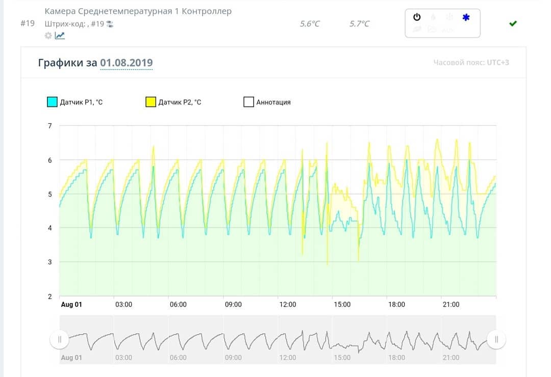Image resolution: width=551 pixels, height=377 pixels.
Task: Click the faded folder icon in status panel
Action: [x=432, y=30]
